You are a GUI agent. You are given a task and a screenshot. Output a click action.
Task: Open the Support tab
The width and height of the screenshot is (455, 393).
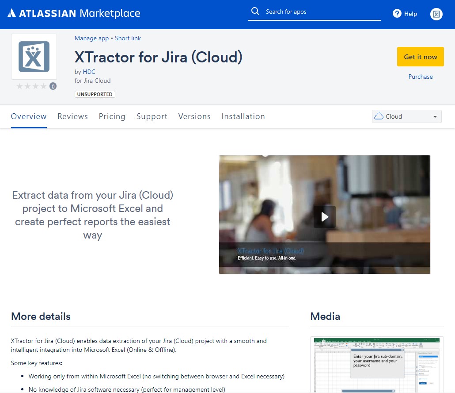pos(152,116)
